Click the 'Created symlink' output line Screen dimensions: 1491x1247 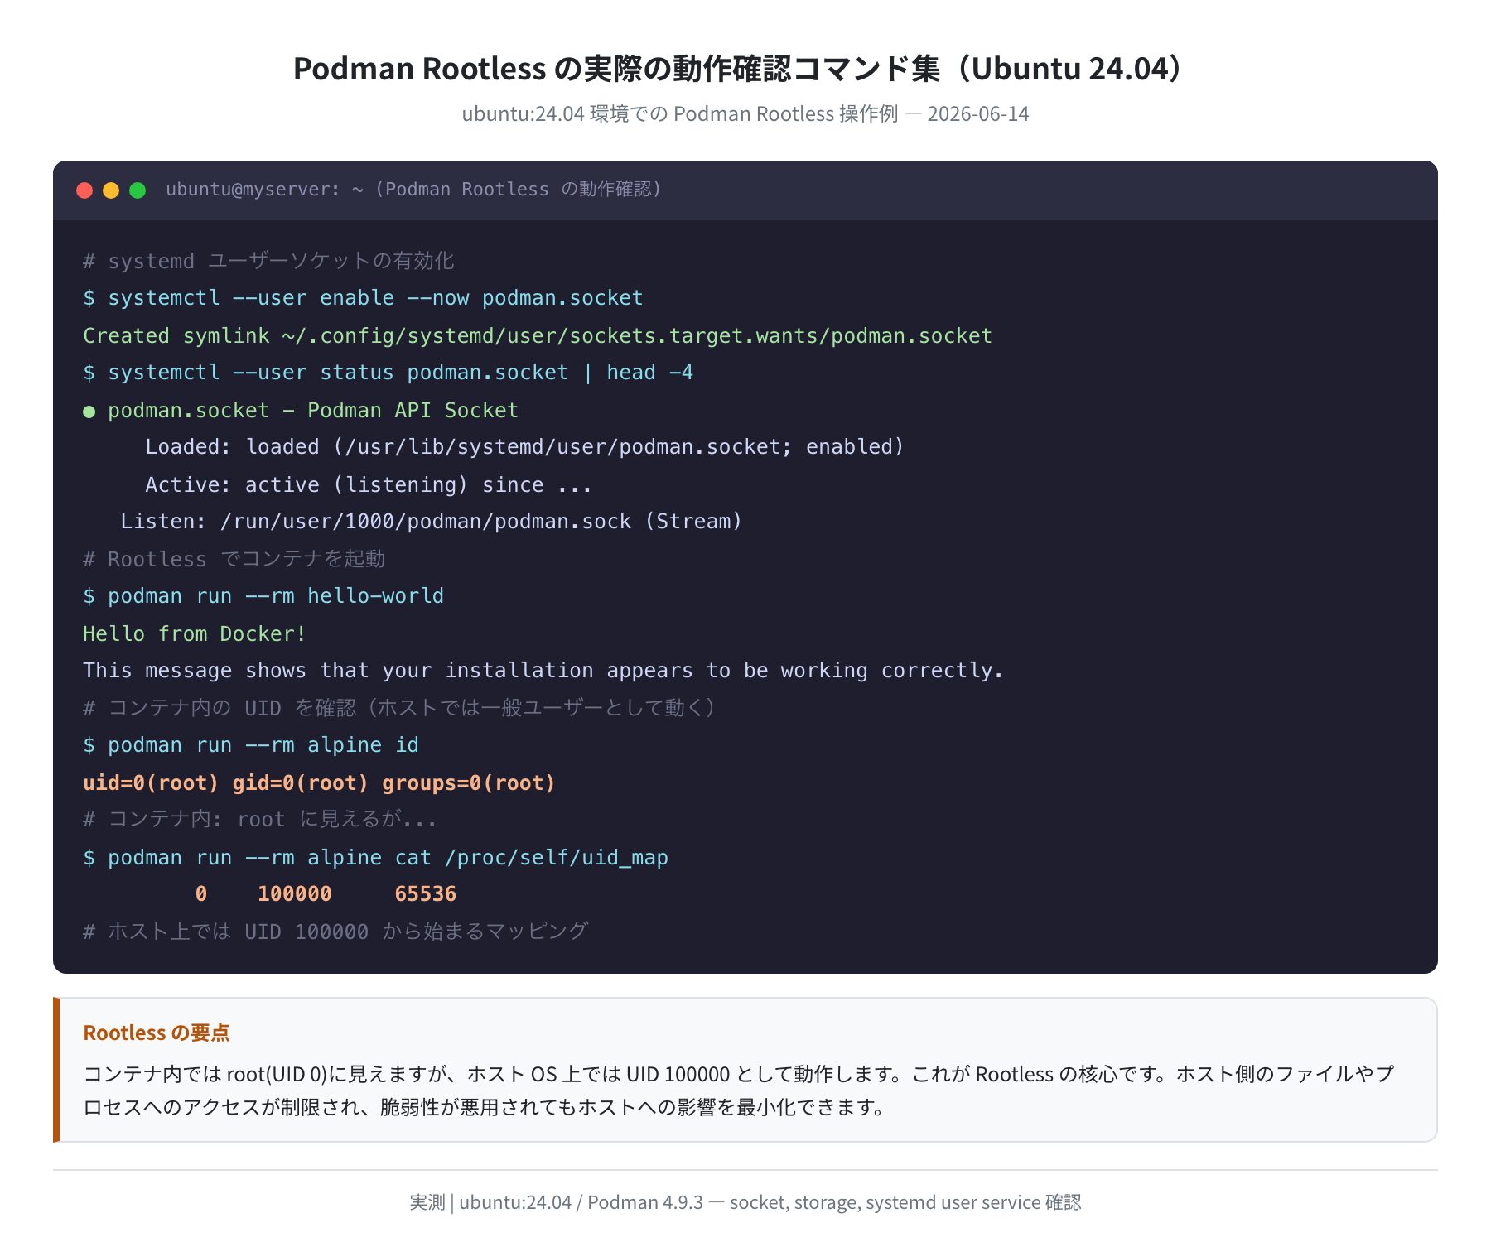(538, 335)
